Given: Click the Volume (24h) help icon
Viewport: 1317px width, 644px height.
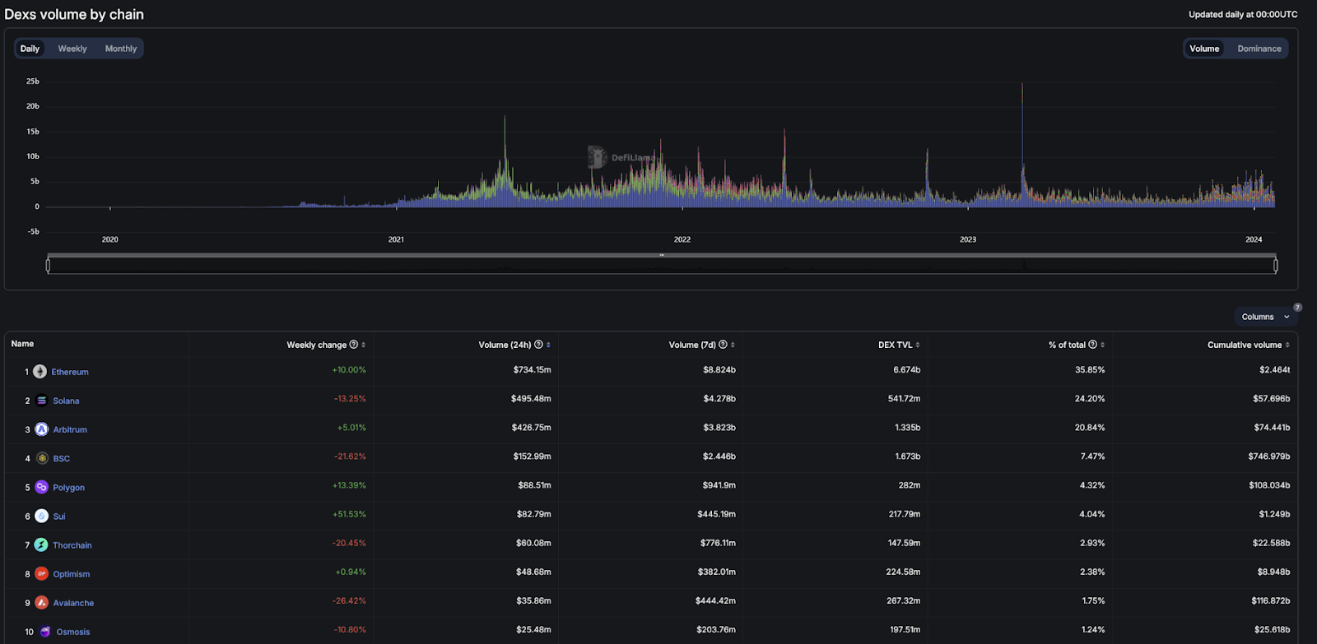Looking at the screenshot, I should point(538,345).
